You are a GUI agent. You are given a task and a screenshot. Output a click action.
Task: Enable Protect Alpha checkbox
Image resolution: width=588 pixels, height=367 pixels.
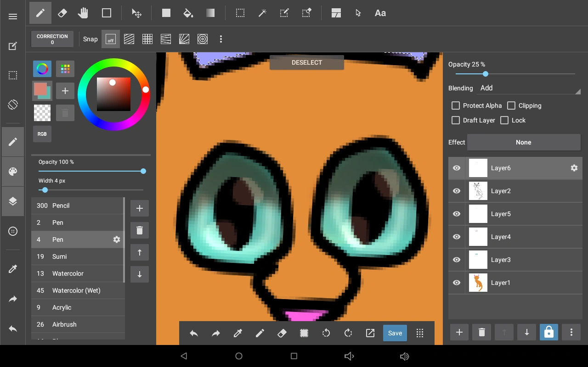click(456, 106)
